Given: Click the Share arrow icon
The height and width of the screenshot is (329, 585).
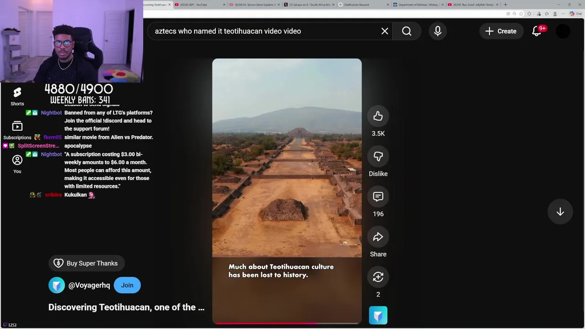Looking at the screenshot, I should tap(378, 237).
